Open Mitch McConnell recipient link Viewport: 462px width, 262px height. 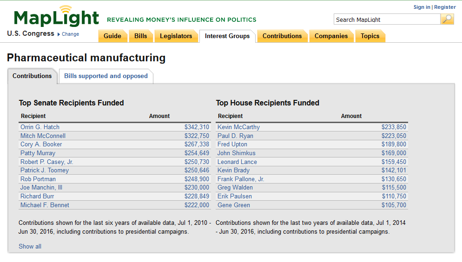tap(43, 136)
